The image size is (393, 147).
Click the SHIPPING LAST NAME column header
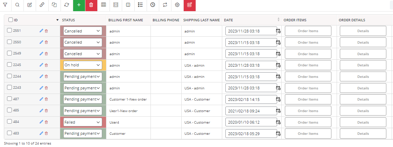(202, 20)
